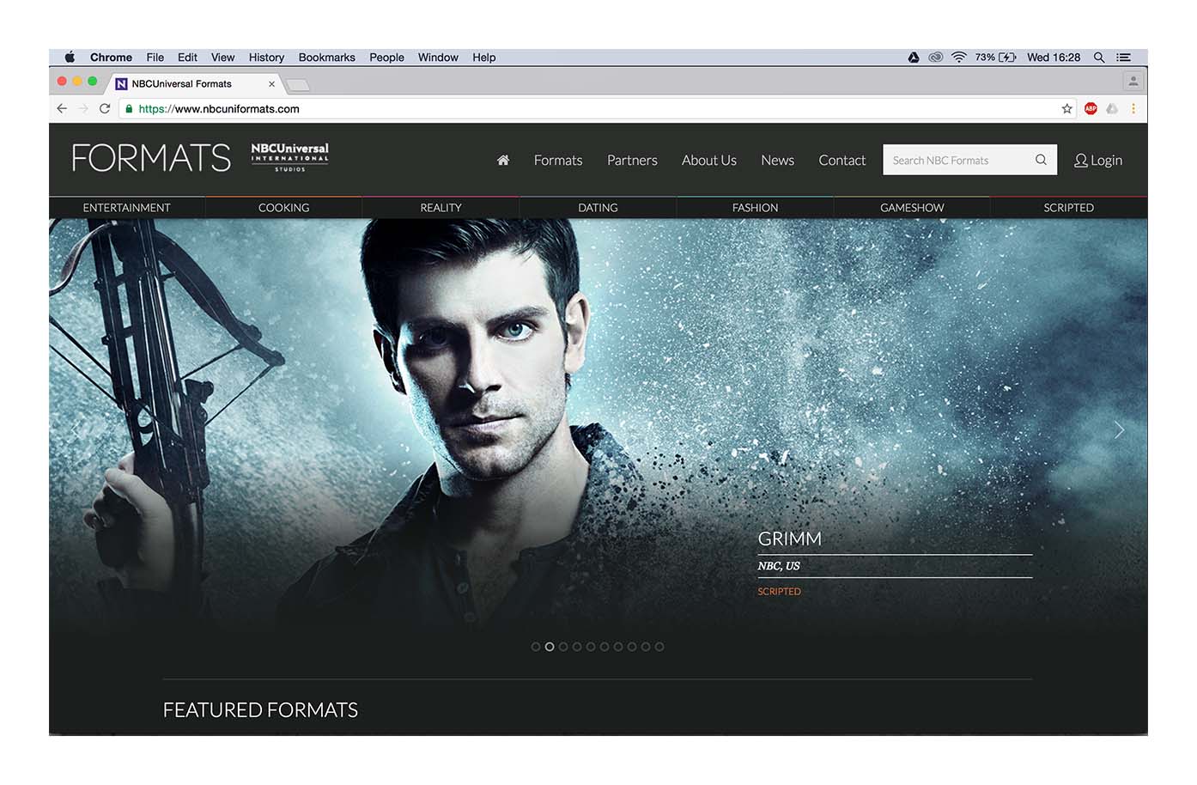This screenshot has height=785, width=1197.
Task: Select the fourth carousel slide dot
Action: (577, 647)
